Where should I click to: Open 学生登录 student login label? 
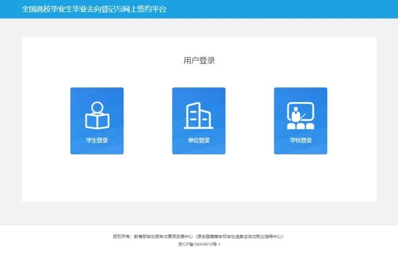point(96,140)
